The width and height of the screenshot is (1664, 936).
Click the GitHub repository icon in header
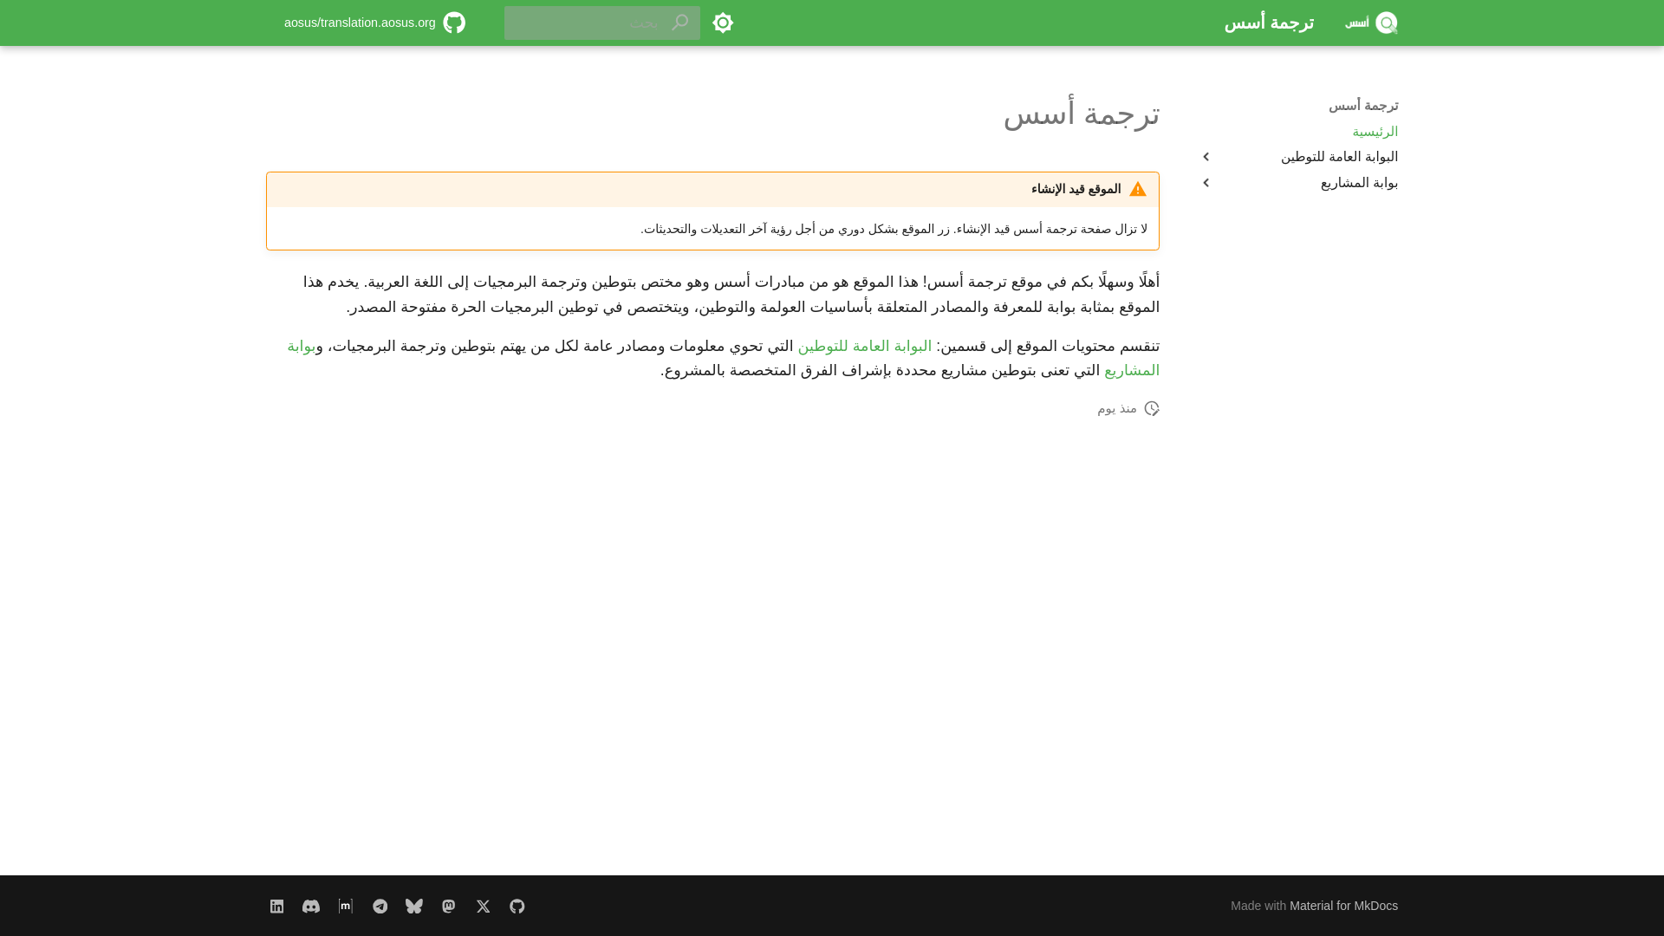point(454,23)
